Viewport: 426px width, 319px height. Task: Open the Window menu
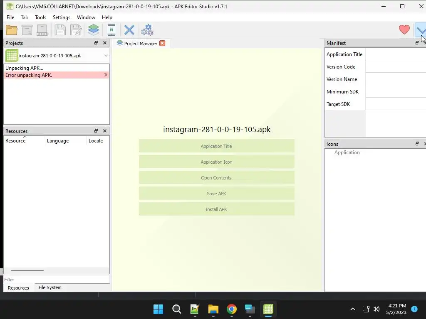click(86, 17)
